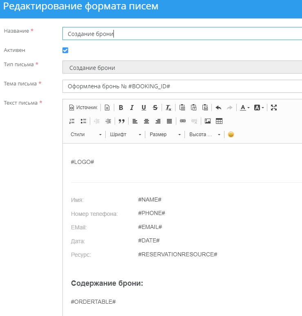Insert a bulleted list

[84, 121]
